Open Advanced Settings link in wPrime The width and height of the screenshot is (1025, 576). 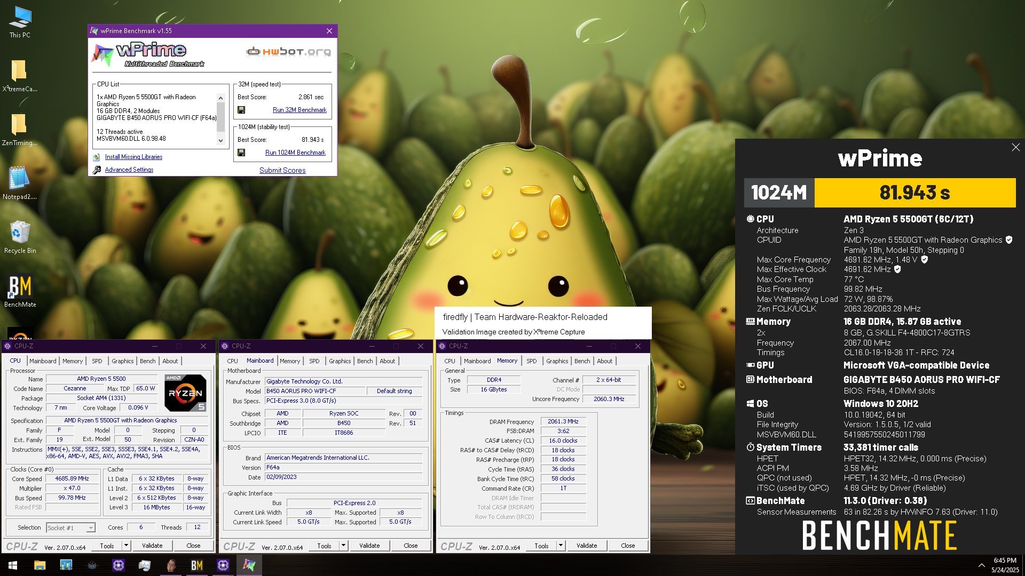[x=129, y=170]
